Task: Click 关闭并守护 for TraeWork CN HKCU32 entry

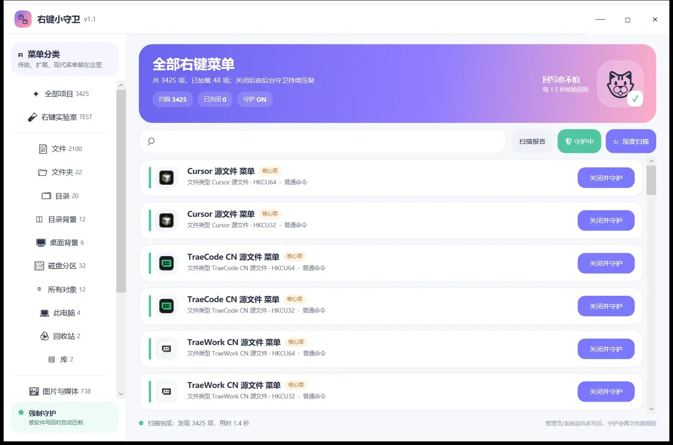Action: (x=606, y=392)
